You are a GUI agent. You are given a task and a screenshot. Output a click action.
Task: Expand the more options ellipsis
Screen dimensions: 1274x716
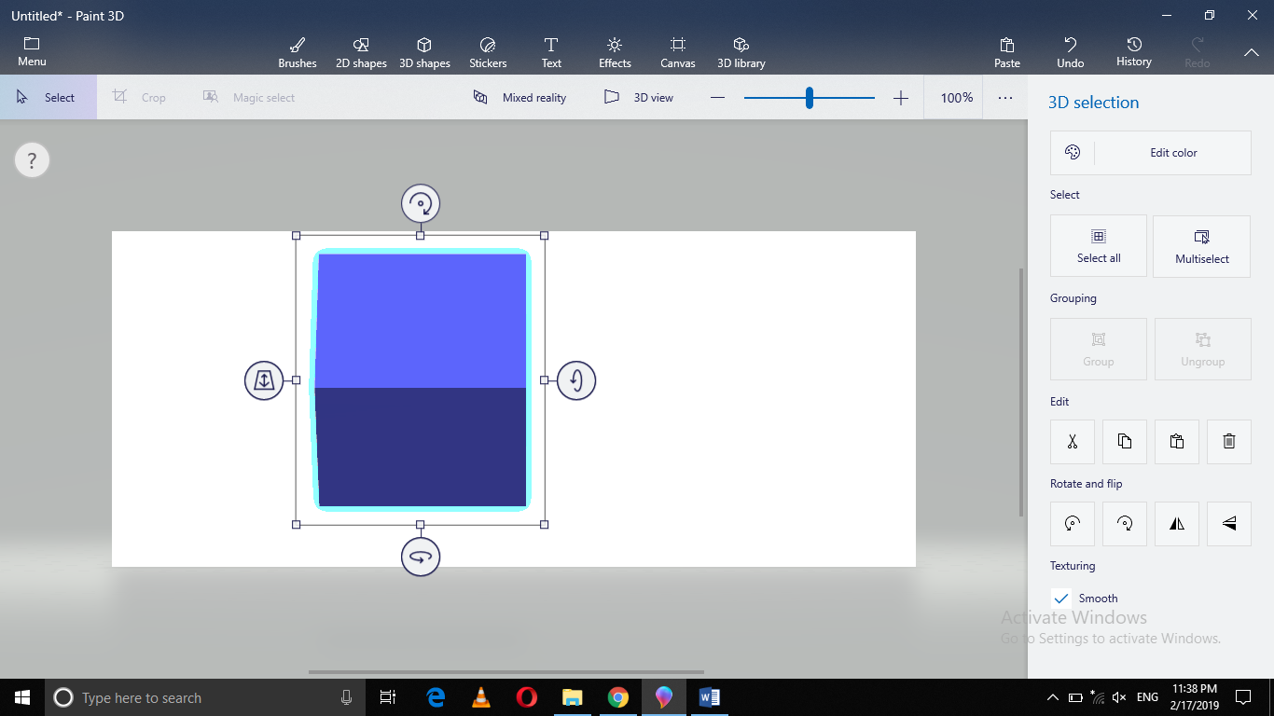tap(1004, 97)
